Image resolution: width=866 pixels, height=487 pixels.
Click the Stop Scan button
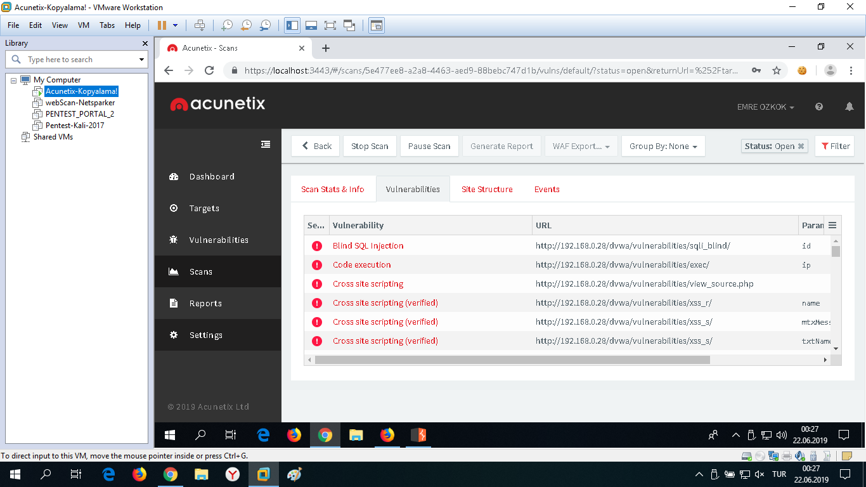coord(370,146)
